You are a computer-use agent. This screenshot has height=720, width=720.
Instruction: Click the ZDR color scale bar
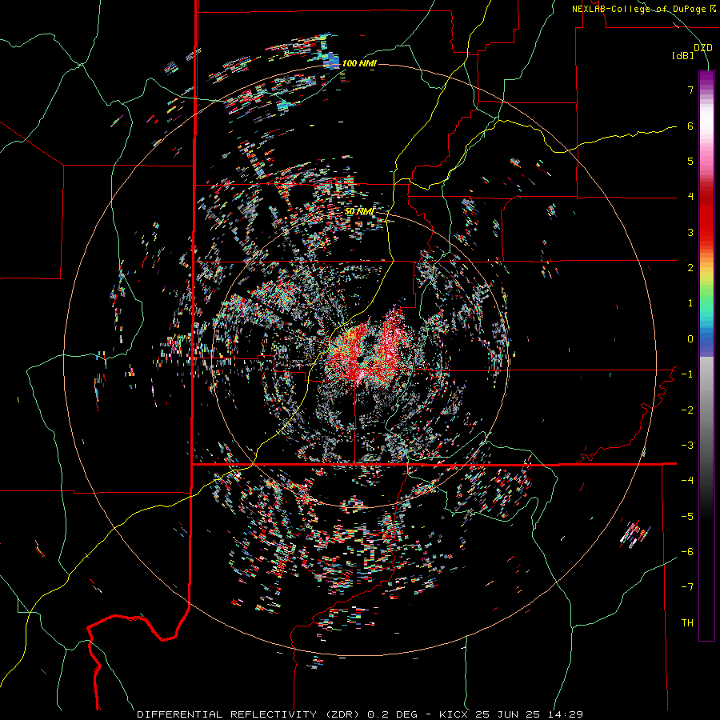coord(706,355)
